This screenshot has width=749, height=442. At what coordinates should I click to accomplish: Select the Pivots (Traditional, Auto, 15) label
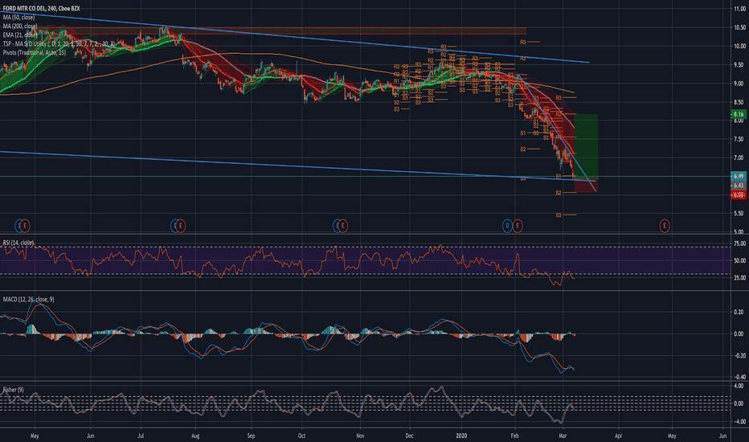[x=35, y=52]
